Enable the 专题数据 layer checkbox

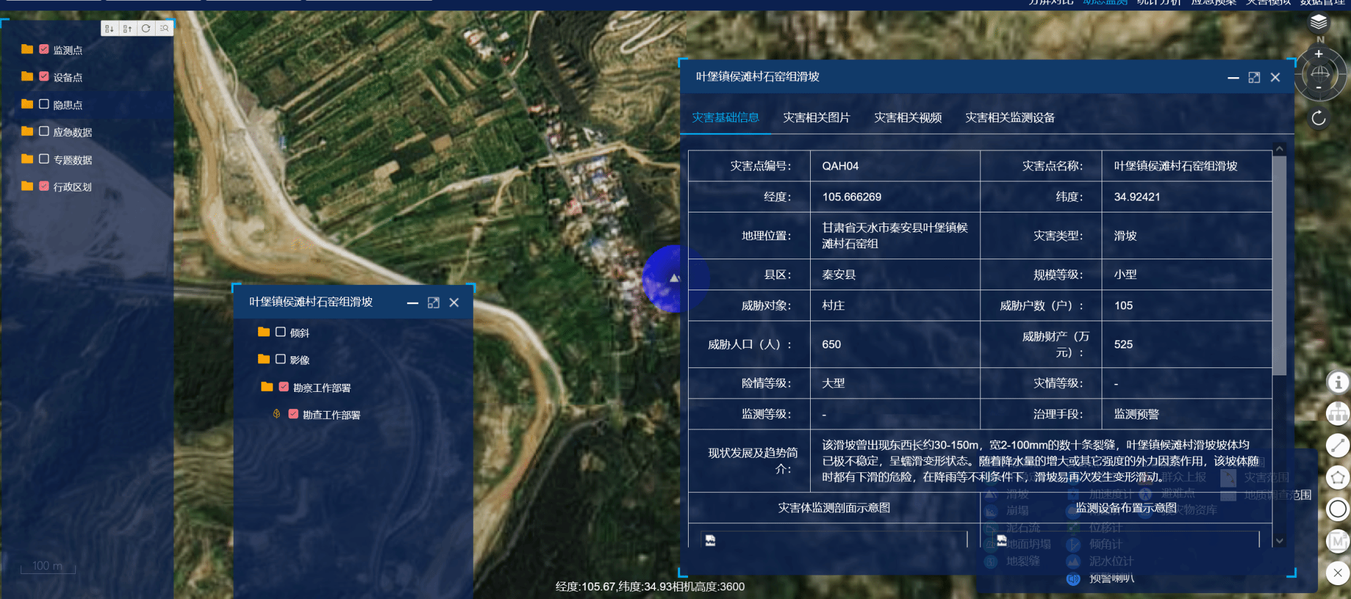[x=44, y=159]
